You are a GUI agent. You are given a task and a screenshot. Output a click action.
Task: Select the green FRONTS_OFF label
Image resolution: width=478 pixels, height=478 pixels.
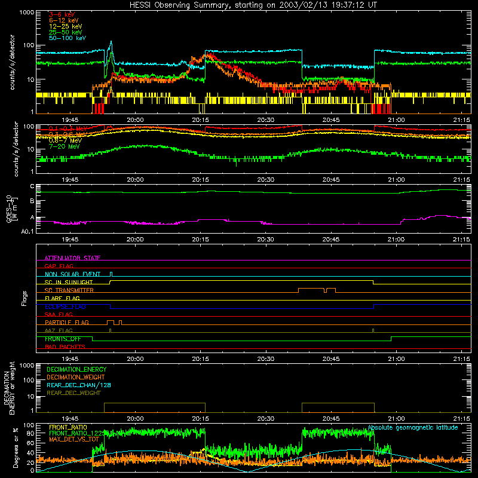point(63,339)
